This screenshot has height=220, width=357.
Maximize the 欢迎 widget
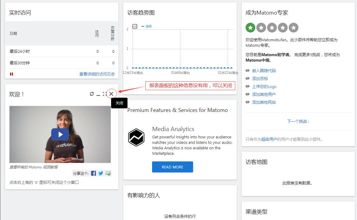click(104, 94)
